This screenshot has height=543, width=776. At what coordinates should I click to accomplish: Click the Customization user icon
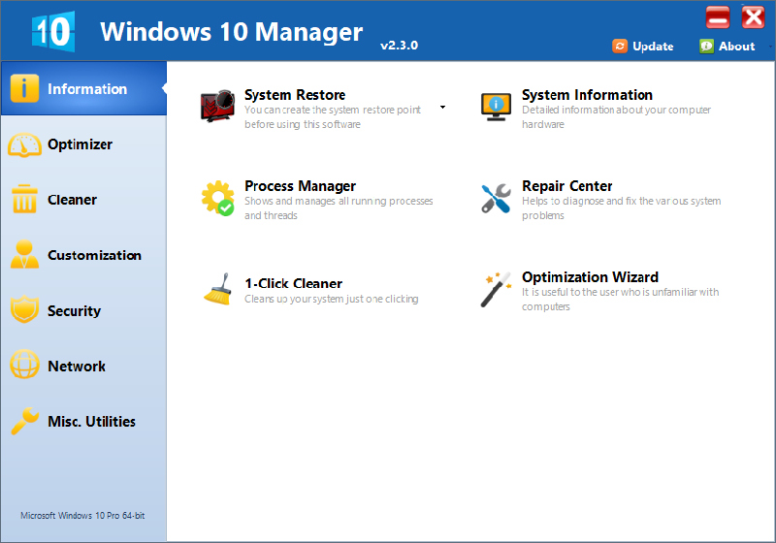[24, 254]
